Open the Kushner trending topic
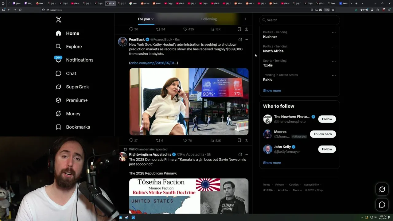 tap(270, 37)
